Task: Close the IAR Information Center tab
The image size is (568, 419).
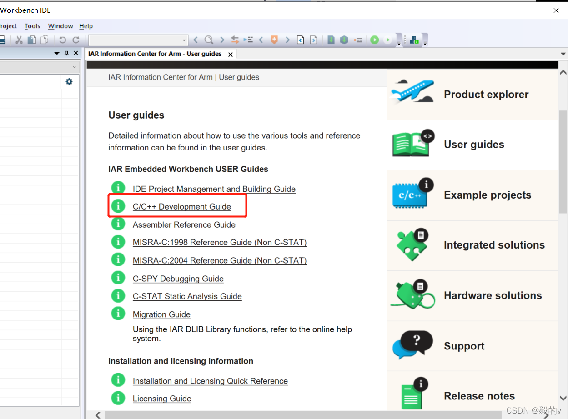Action: tap(231, 54)
